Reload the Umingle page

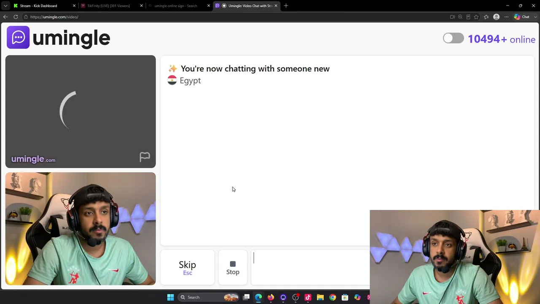pos(16,17)
